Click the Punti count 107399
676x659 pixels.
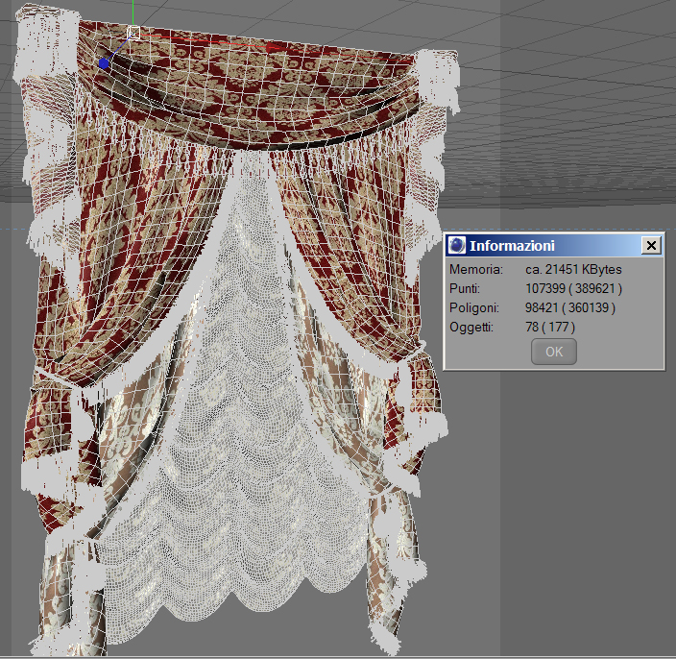click(545, 288)
